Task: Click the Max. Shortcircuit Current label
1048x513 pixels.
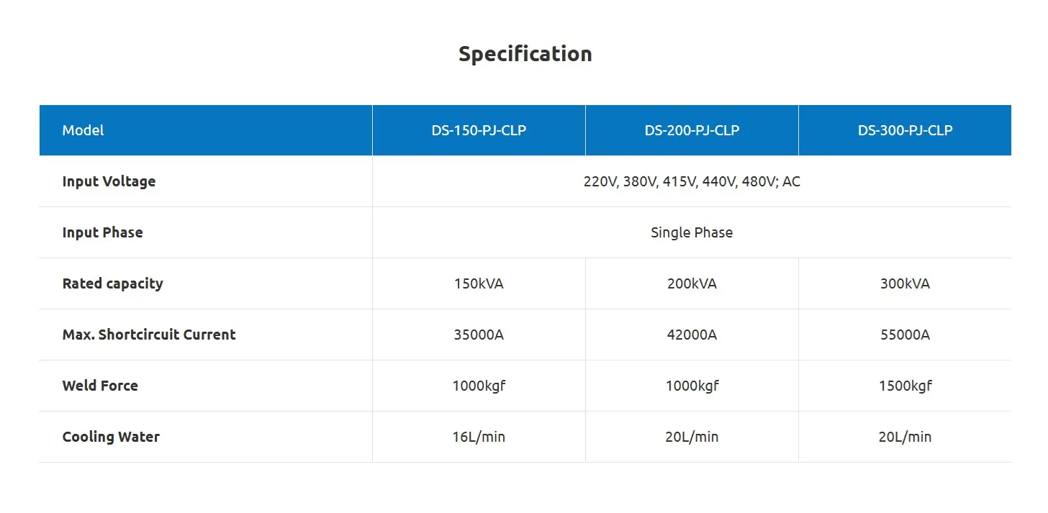Action: tap(149, 335)
